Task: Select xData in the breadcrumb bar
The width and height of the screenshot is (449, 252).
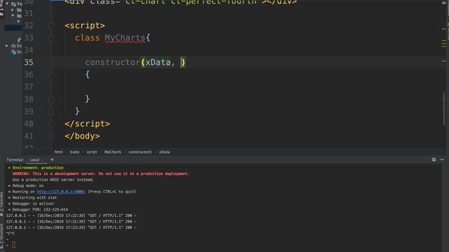Action: click(164, 152)
